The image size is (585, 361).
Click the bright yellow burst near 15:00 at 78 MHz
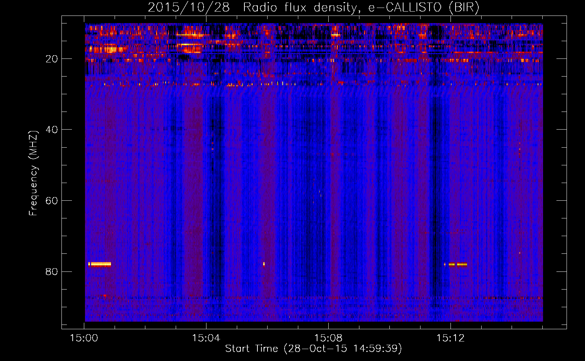click(99, 264)
